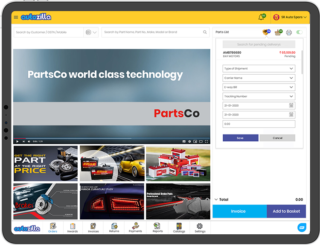Click the magnifier in part search
The height and width of the screenshot is (245, 320).
click(205, 32)
